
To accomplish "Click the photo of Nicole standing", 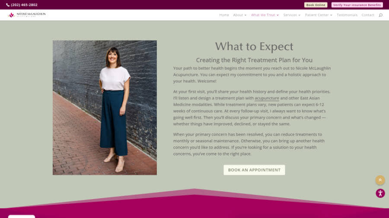I will click(x=105, y=108).
